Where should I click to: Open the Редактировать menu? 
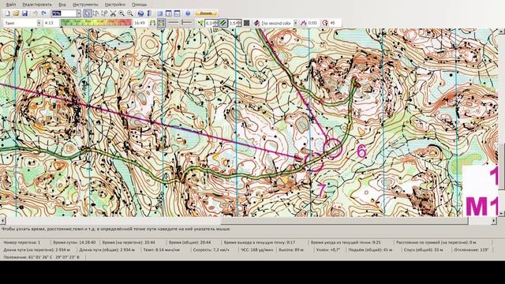pos(37,5)
